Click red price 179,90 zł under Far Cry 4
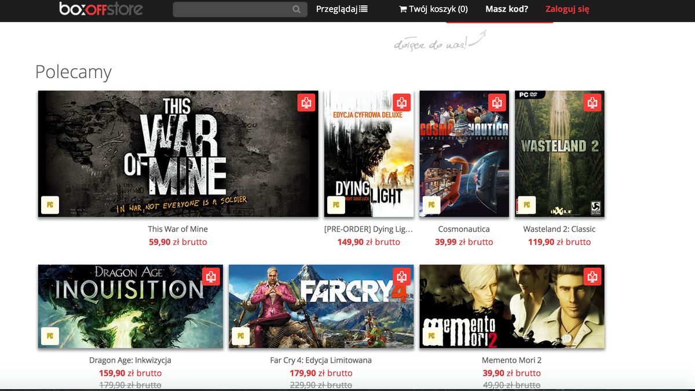 click(321, 373)
